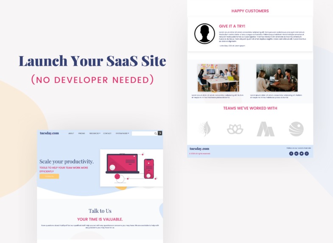The width and height of the screenshot is (333, 243).
Task: Open the LinkedIn social icon in footer
Action: tap(296, 154)
